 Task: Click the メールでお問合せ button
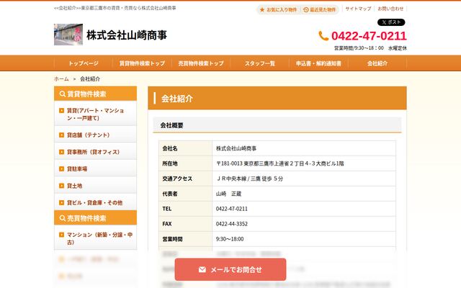[x=230, y=269]
